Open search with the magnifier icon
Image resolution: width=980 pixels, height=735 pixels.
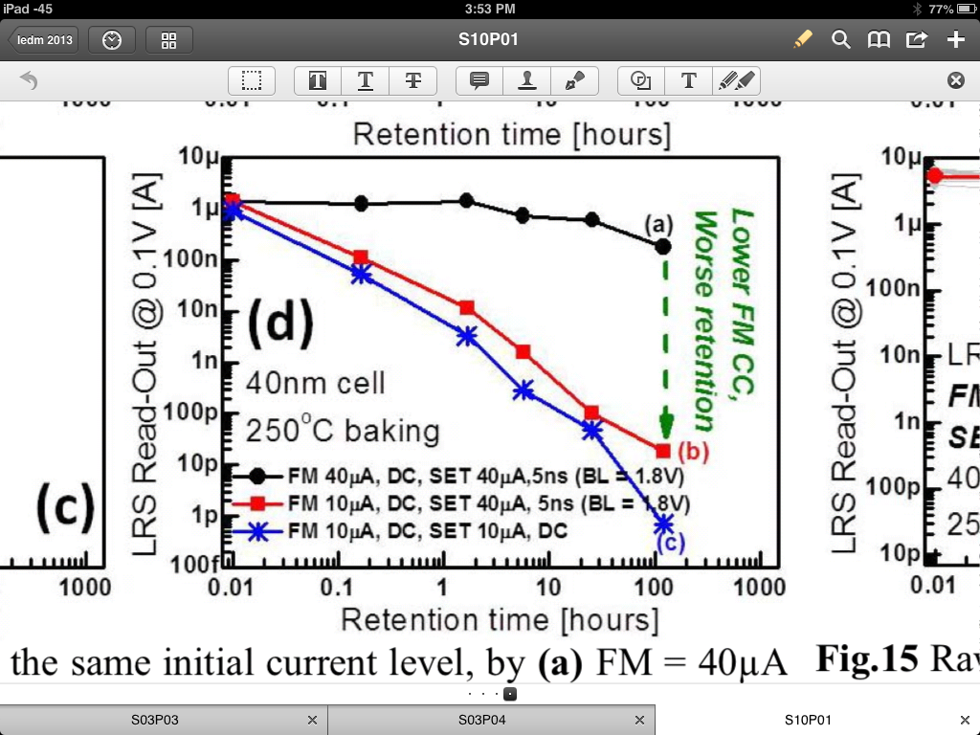(840, 39)
